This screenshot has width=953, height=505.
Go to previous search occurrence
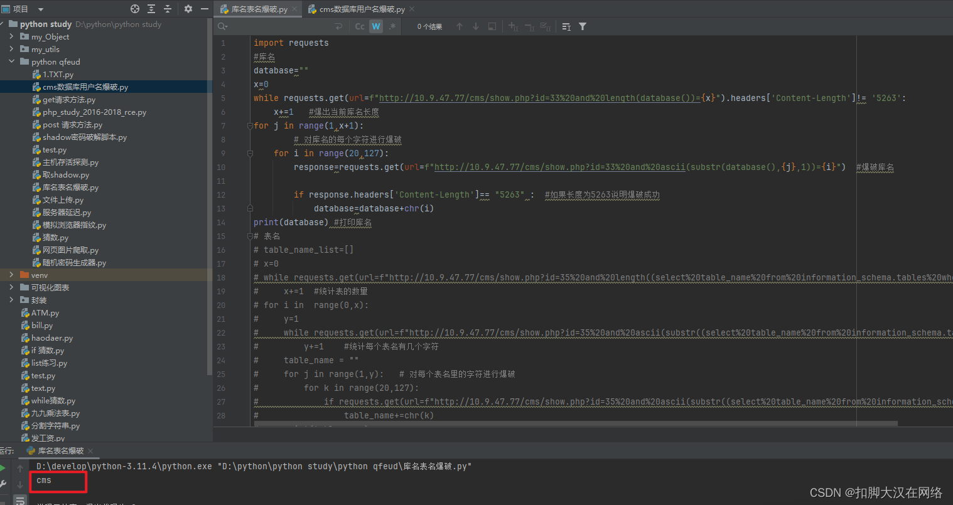coord(460,26)
